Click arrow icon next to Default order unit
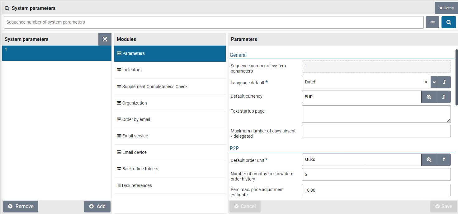The image size is (458, 214). point(444,160)
